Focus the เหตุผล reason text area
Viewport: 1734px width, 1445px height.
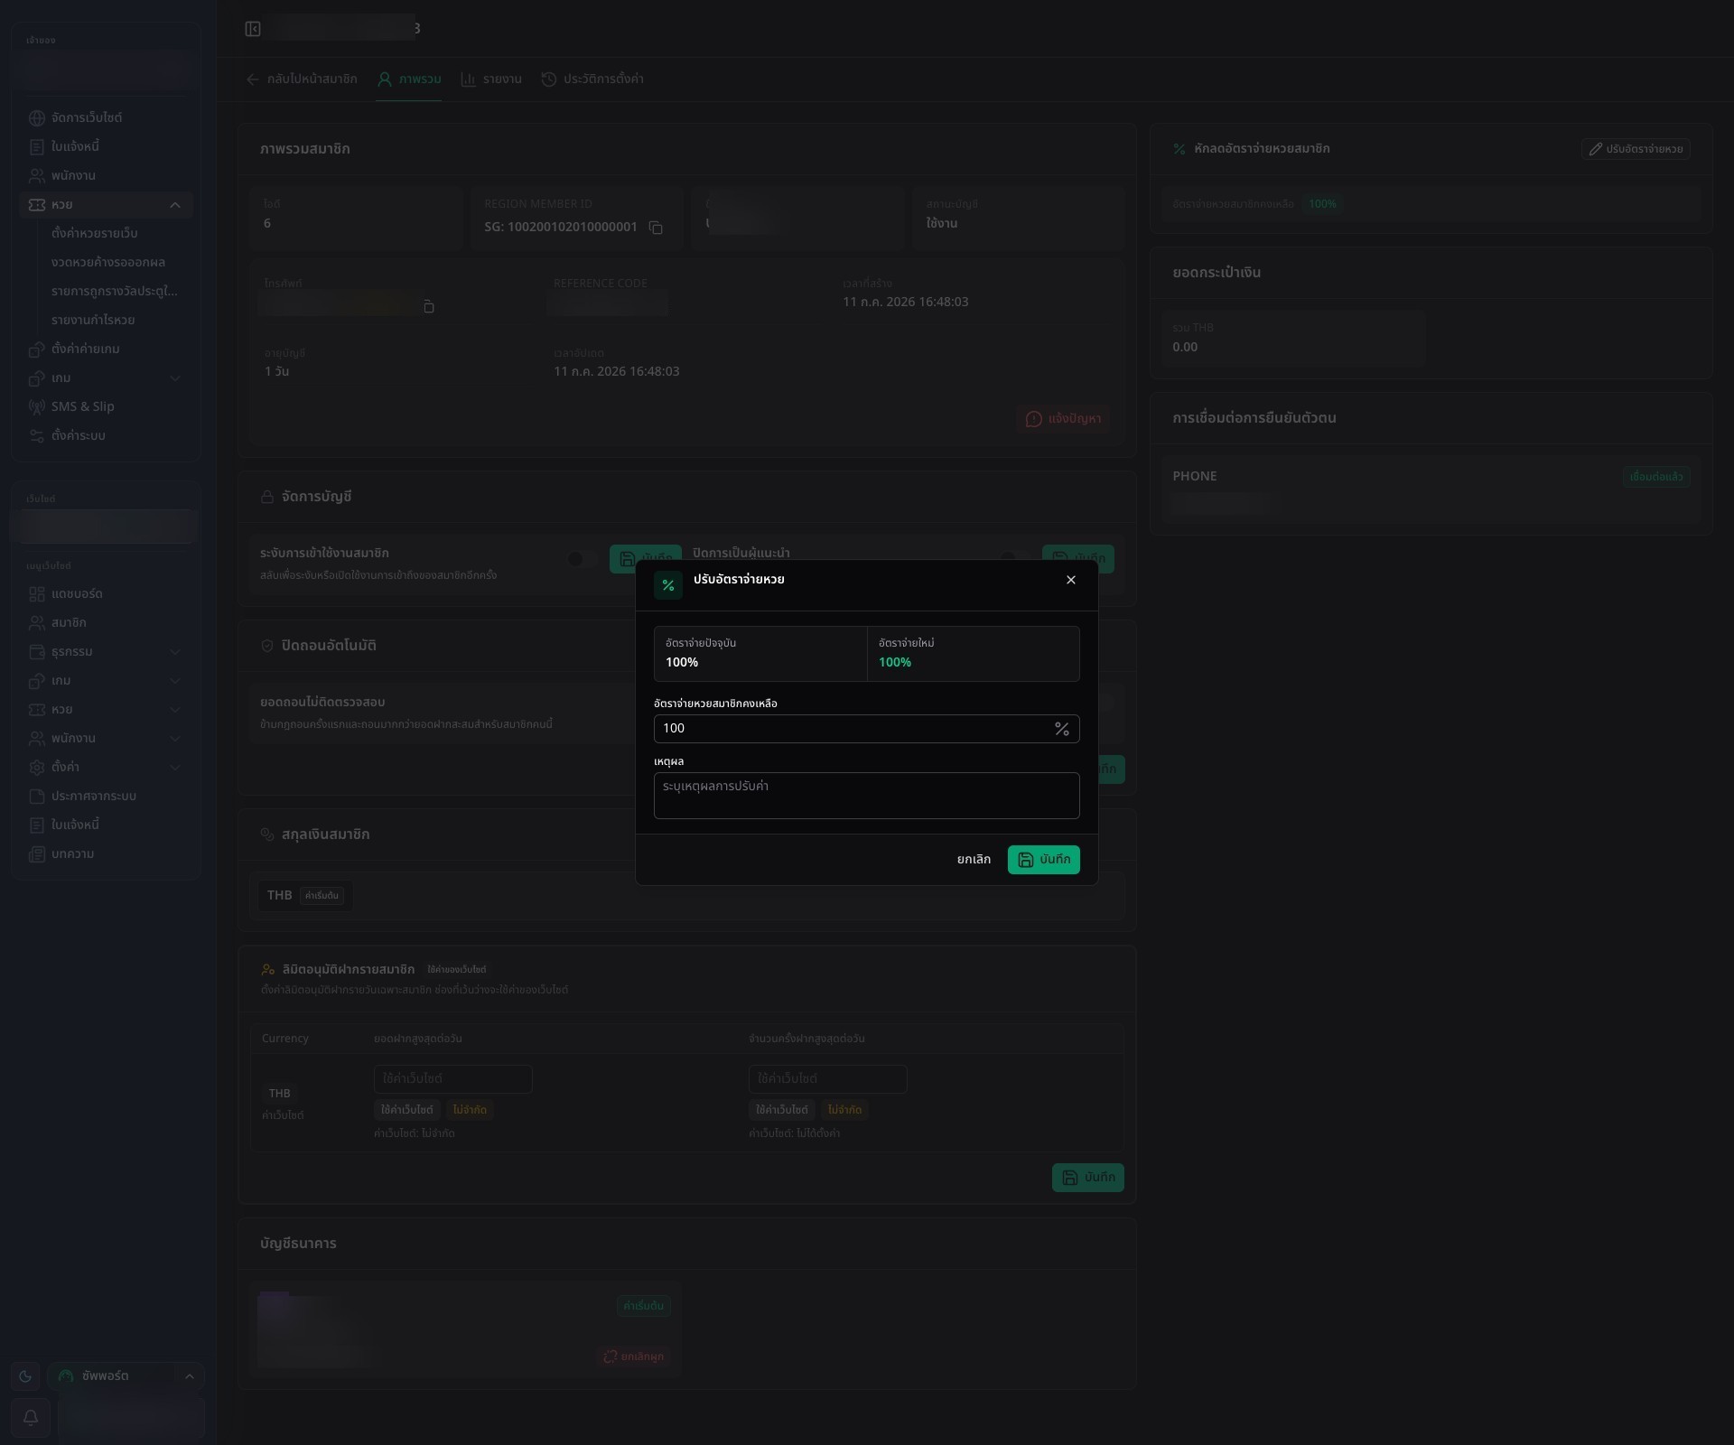click(867, 796)
